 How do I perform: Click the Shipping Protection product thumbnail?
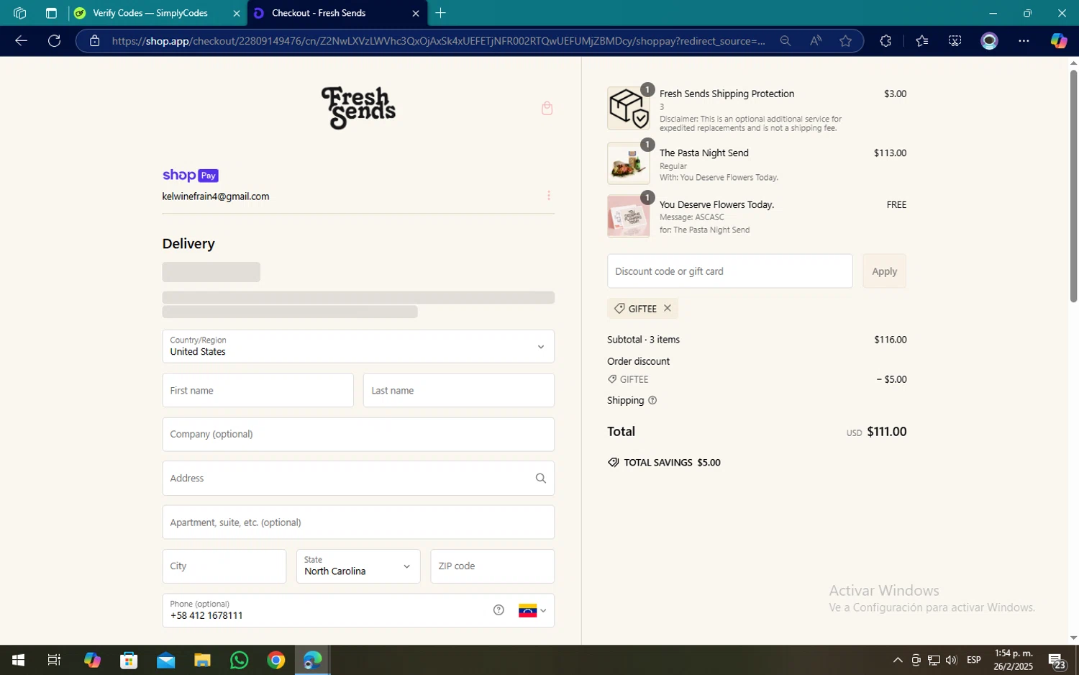[x=629, y=108]
